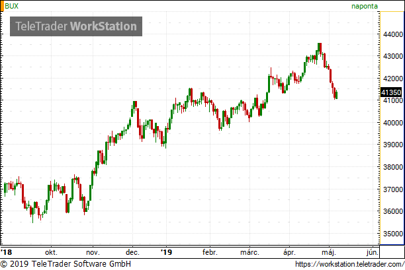Click the orange marker beside BUX
The height and width of the screenshot is (270, 405).
[2, 6]
